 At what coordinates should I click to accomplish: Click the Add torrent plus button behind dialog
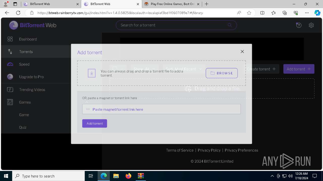[299, 69]
